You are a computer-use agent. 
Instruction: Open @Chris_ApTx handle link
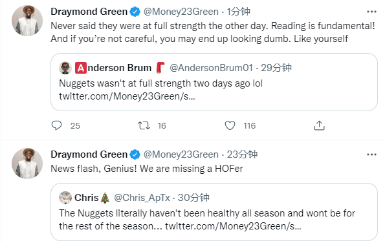tap(142, 198)
